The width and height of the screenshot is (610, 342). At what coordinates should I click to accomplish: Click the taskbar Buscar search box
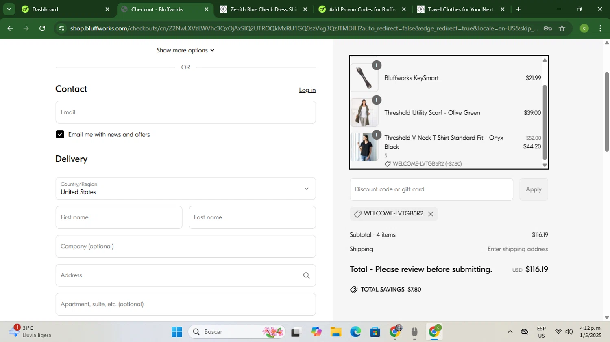(237, 332)
